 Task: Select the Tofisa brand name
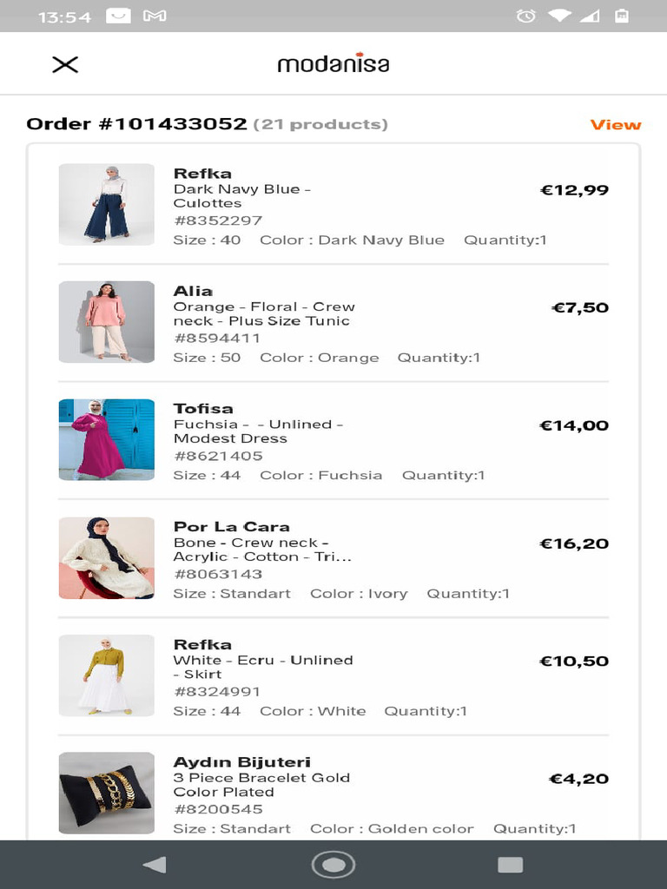pos(203,409)
